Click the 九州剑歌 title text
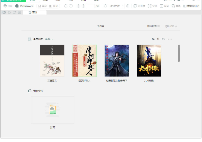The image size is (202, 142). [149, 81]
